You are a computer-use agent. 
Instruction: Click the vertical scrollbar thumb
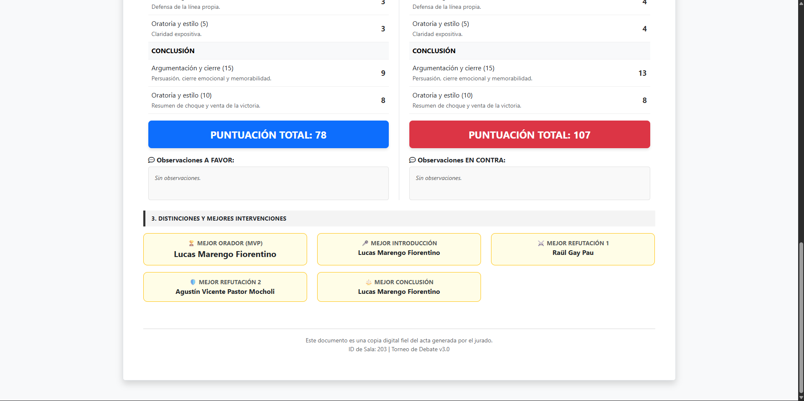tap(801, 318)
